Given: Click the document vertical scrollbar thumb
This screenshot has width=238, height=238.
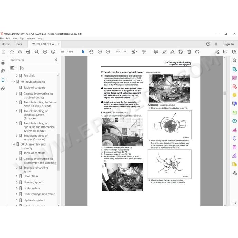Looking at the screenshot, I should click(225, 93).
